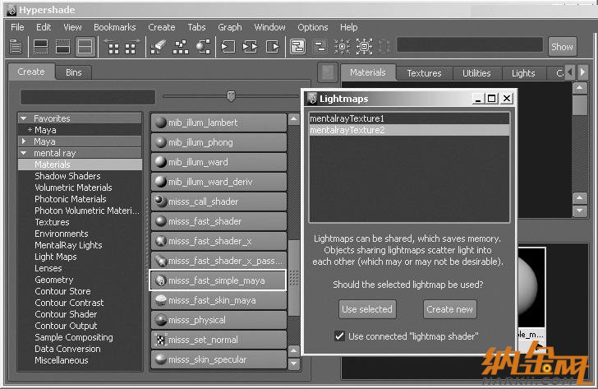This screenshot has width=598, height=389.
Task: Click the shrink-to-center arrows toolbar icon
Action: (x=342, y=47)
